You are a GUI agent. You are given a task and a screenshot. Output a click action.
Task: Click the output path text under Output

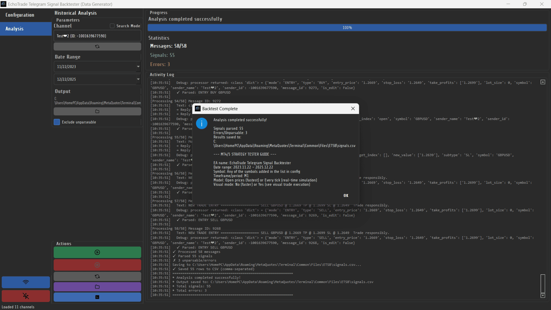click(98, 101)
